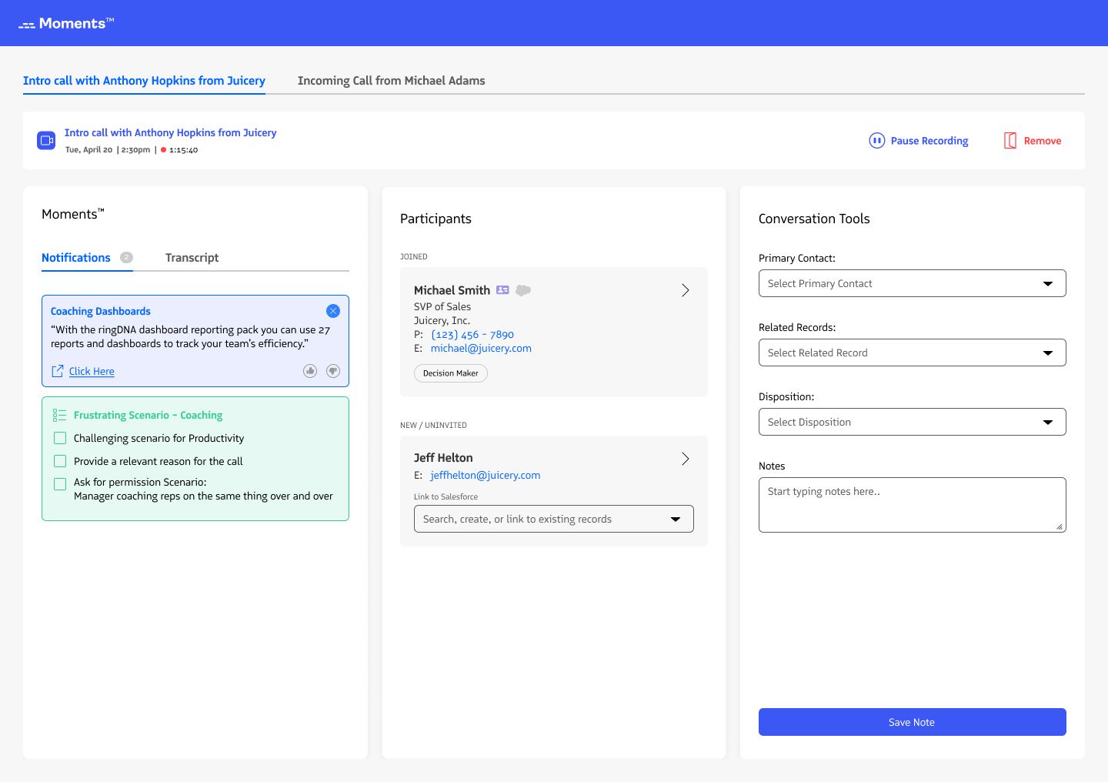Open Michael Smith's contact card badge icon
The image size is (1108, 782).
502,290
